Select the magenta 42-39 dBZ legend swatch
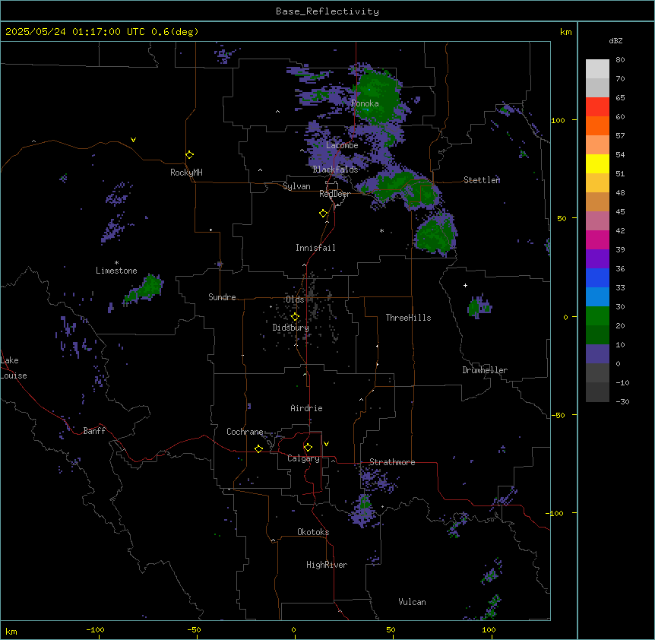Screen dimensions: 655x640 (597, 239)
